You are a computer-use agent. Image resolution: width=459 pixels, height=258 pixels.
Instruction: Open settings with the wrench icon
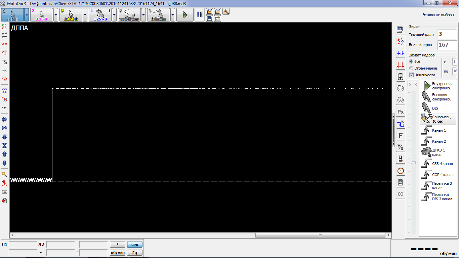pos(226,11)
